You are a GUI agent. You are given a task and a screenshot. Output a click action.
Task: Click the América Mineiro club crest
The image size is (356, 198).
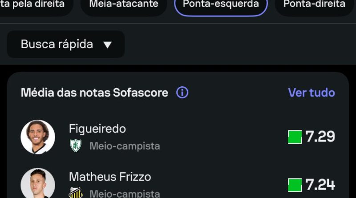coord(76,145)
